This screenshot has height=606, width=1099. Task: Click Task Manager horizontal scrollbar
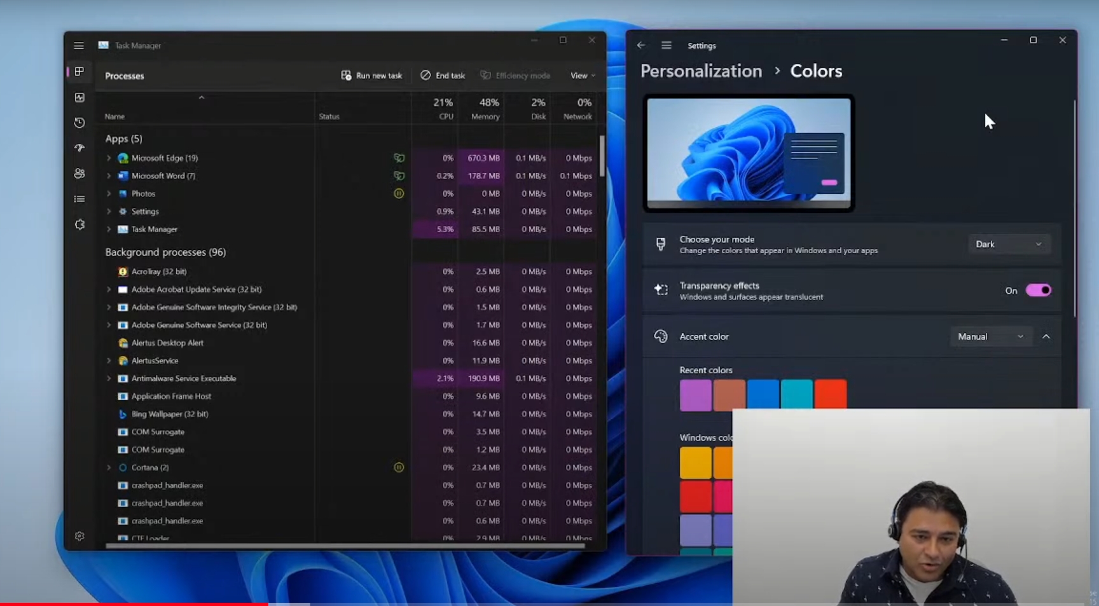(x=345, y=546)
